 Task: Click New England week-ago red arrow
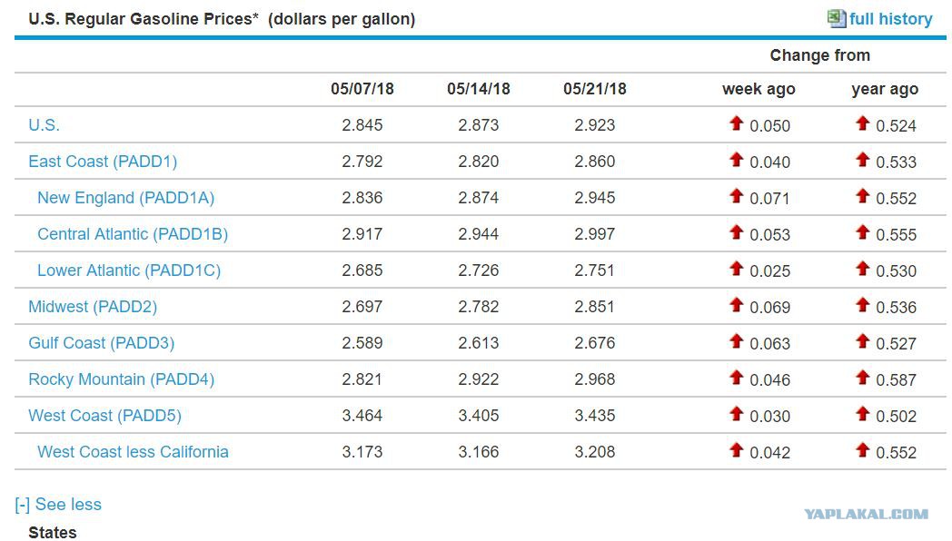pyautogui.click(x=737, y=197)
